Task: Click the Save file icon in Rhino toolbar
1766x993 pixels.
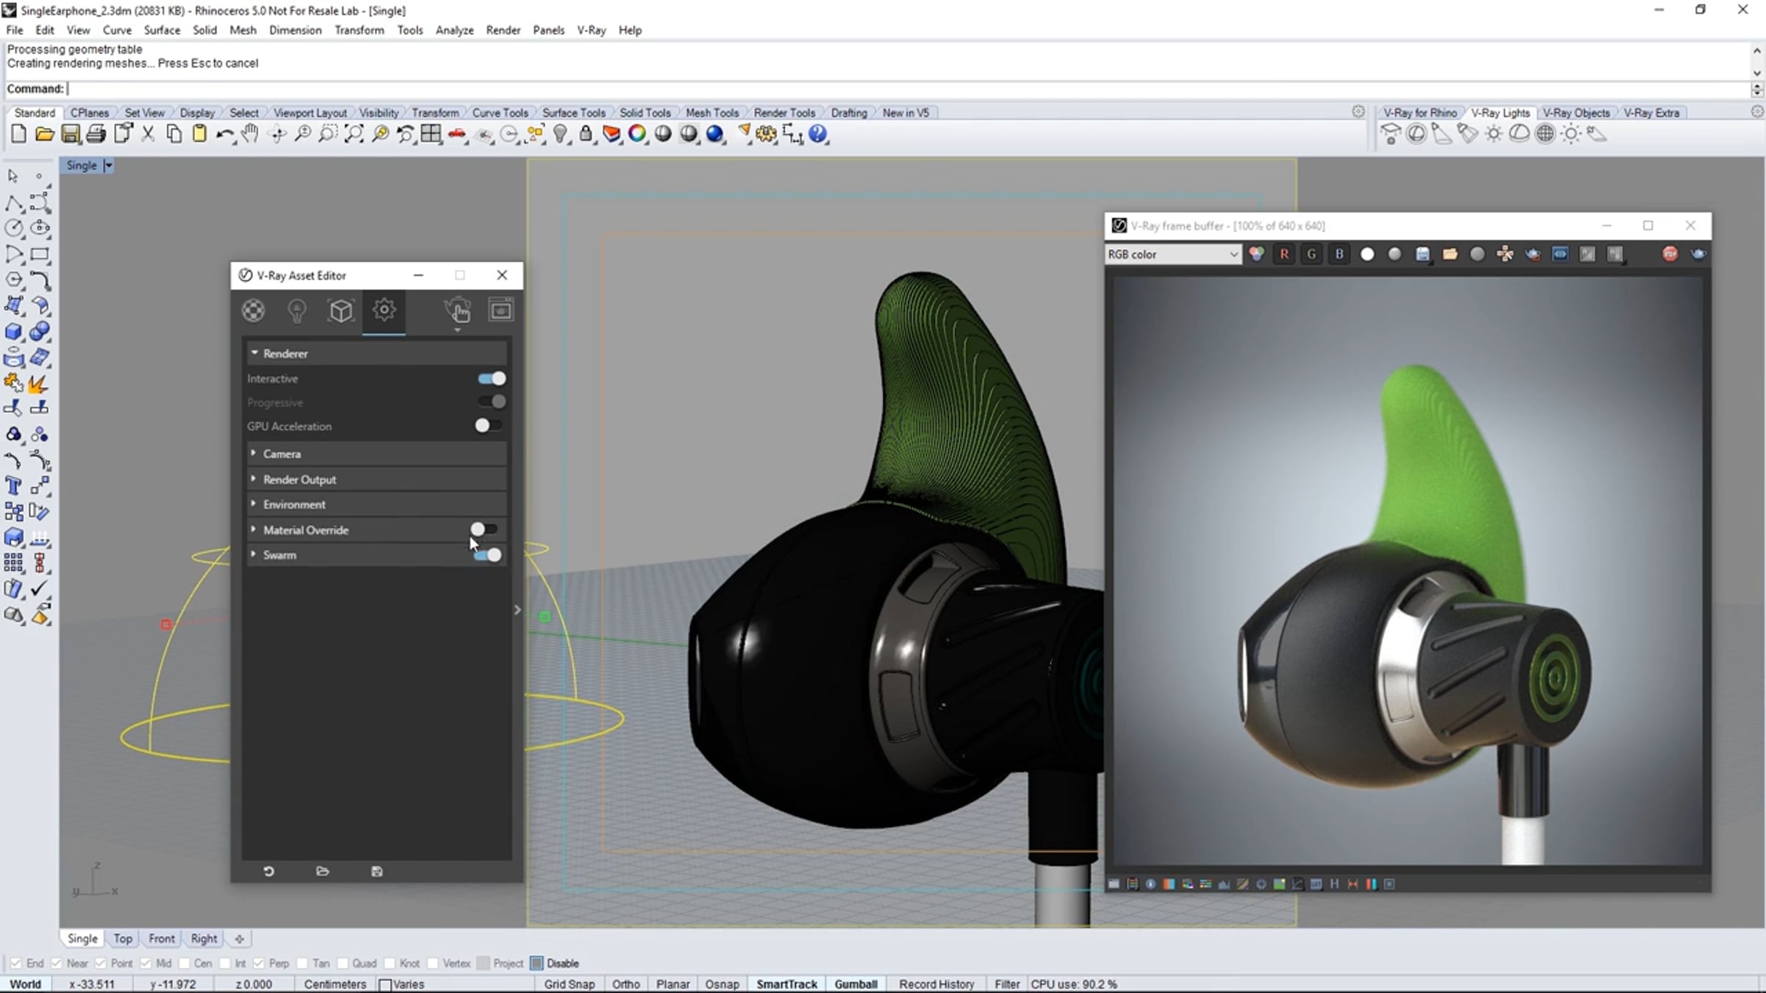Action: [x=70, y=134]
